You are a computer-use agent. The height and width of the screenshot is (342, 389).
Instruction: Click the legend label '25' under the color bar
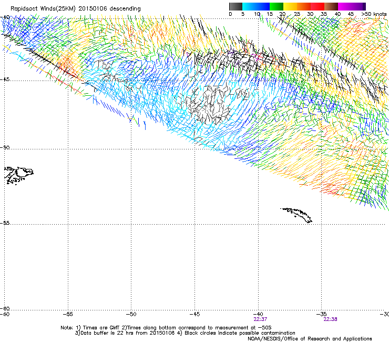pos(297,14)
